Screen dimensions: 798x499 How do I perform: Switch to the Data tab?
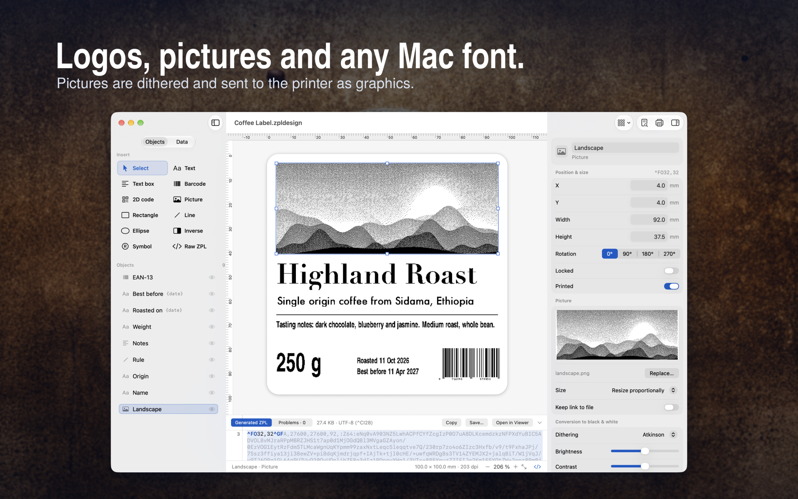(x=182, y=142)
